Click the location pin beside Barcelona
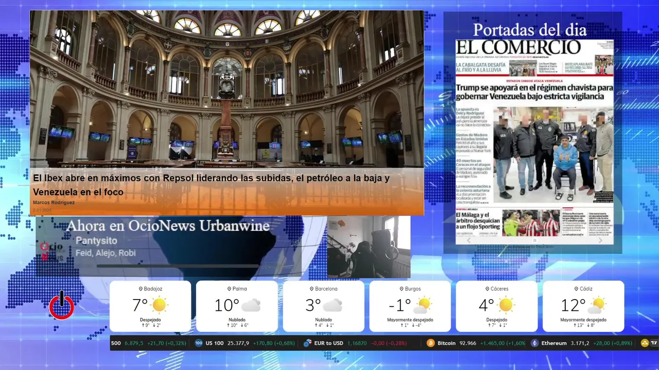The height and width of the screenshot is (370, 659). point(312,289)
